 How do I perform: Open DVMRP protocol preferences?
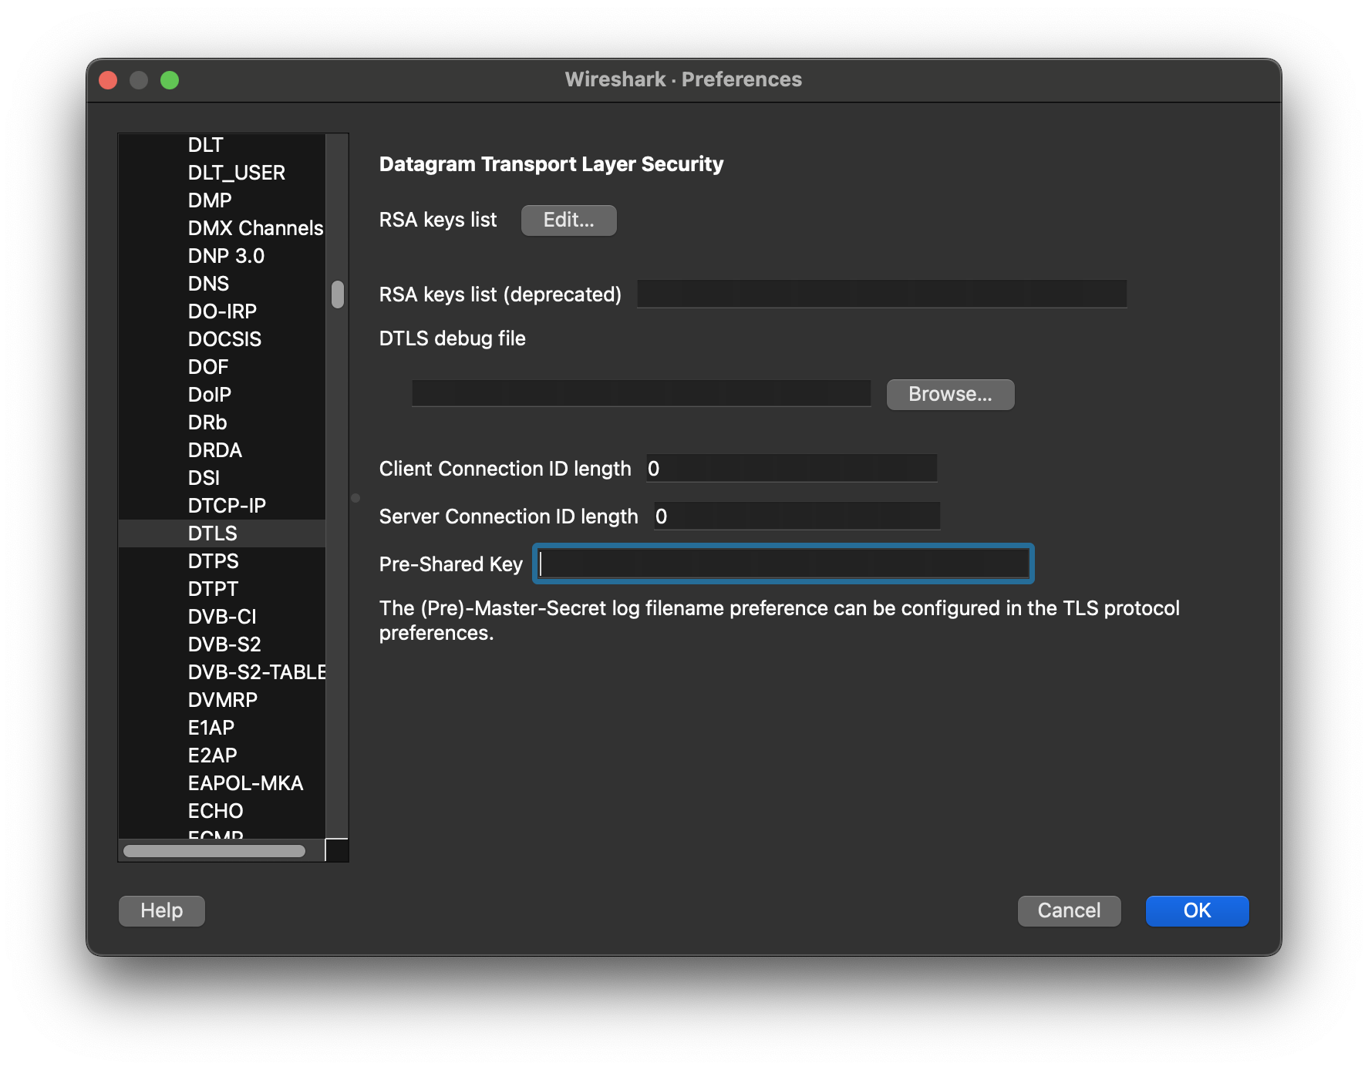point(223,700)
